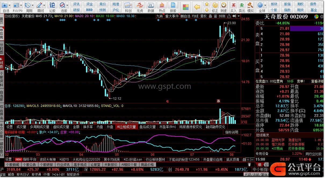Select the AI立桩成交量 tab
325x178 pixels.
(x=126, y=127)
